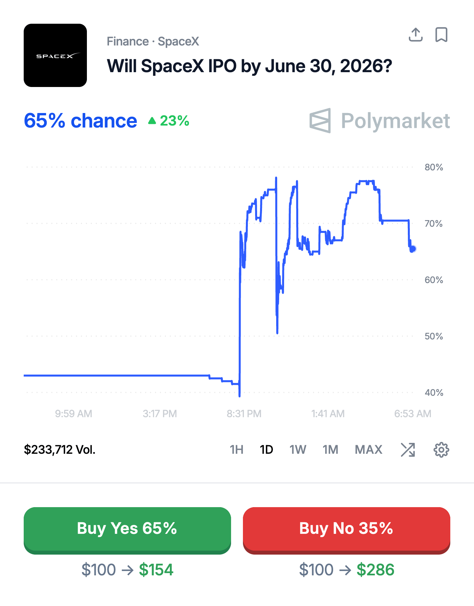Click the current price endpoint dot on chart

click(x=413, y=249)
